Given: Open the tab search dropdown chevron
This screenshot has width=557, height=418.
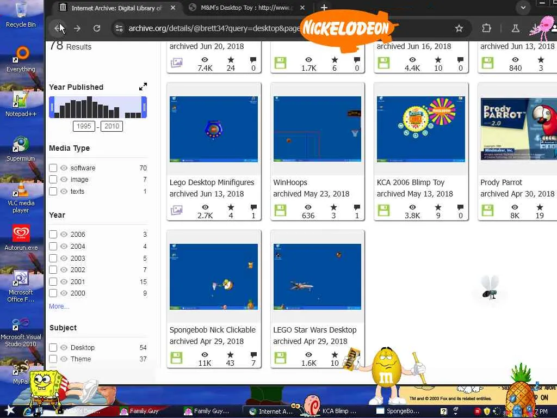Looking at the screenshot, I should pos(523,8).
